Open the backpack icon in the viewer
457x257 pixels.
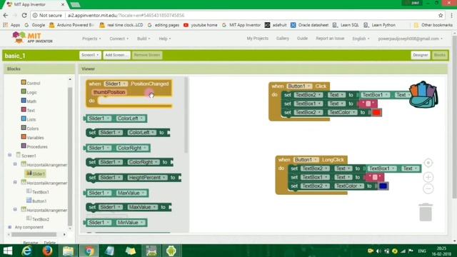423,95
